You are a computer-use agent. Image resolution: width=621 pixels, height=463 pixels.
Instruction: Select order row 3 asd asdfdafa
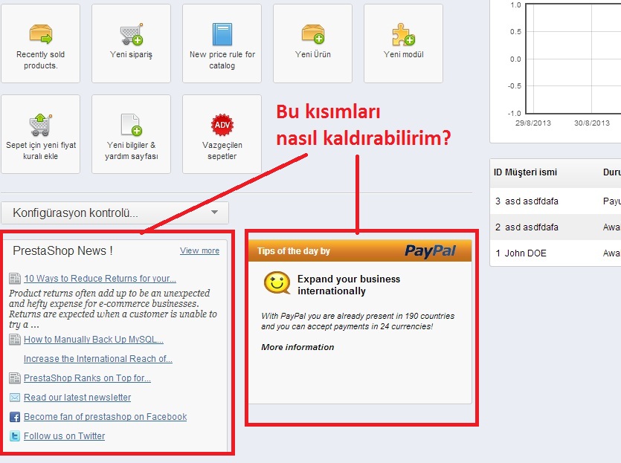[x=556, y=201]
